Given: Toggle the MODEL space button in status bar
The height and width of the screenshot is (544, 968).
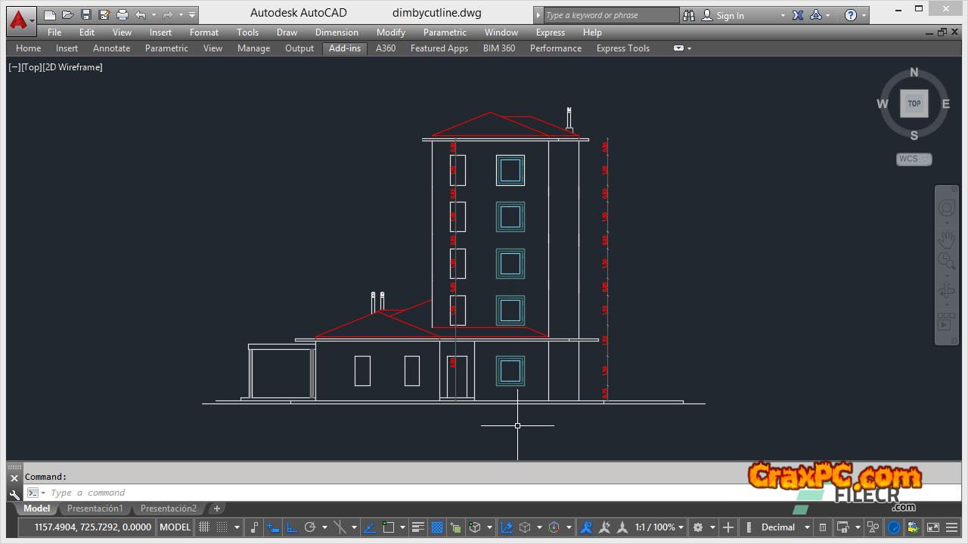Looking at the screenshot, I should point(175,527).
